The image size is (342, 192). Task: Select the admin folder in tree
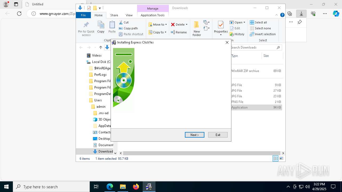[x=98, y=107]
